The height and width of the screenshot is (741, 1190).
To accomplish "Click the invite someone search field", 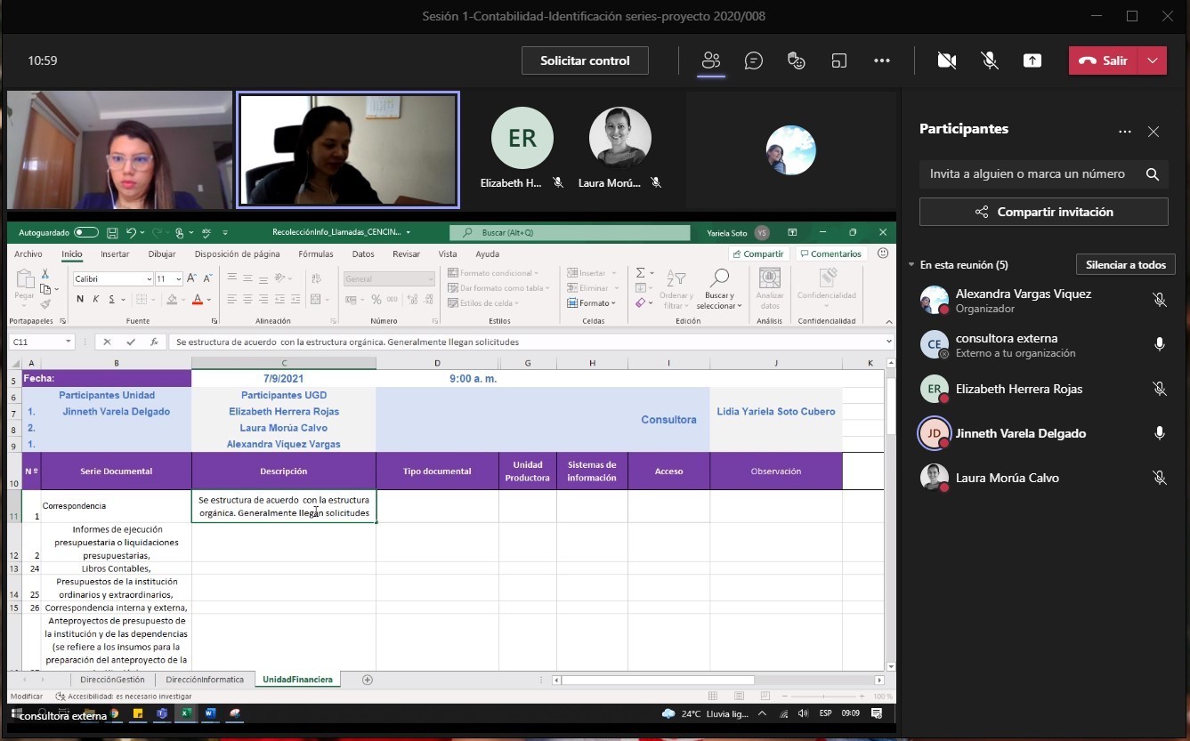I will click(1027, 174).
